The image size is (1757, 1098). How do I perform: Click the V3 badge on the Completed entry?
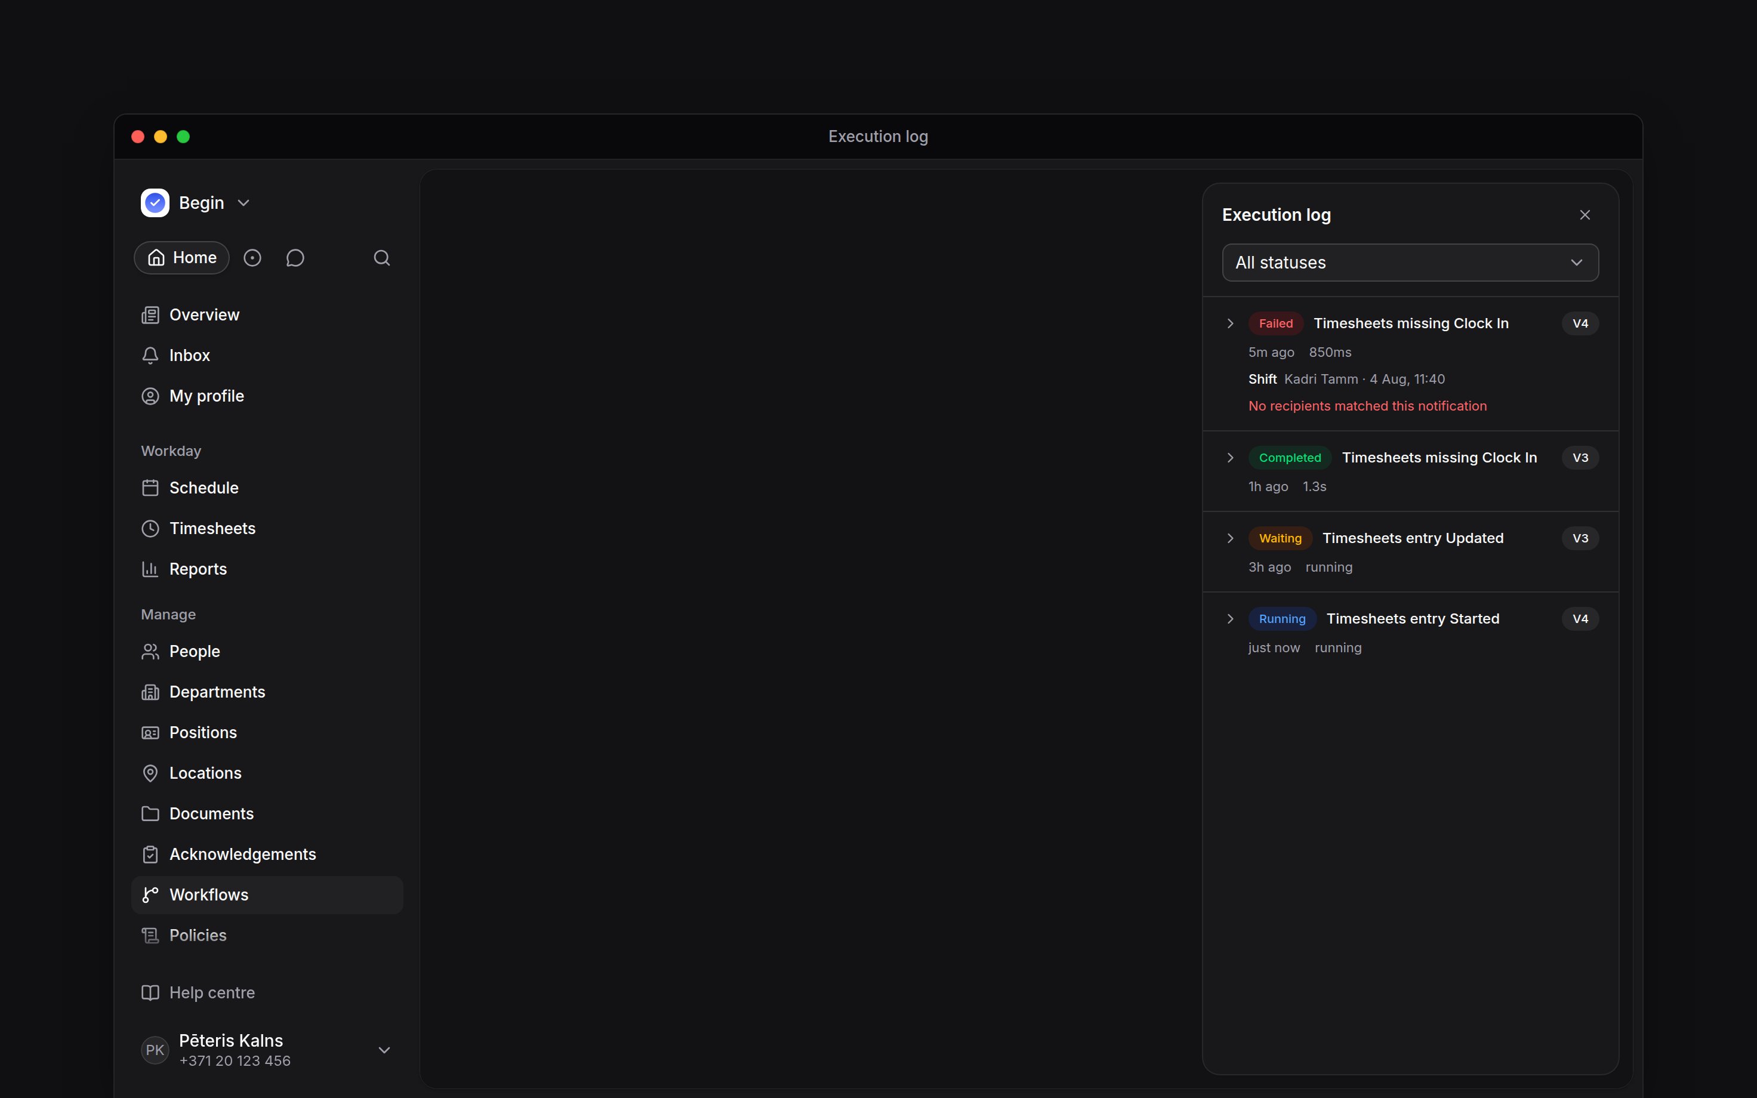pyautogui.click(x=1580, y=458)
